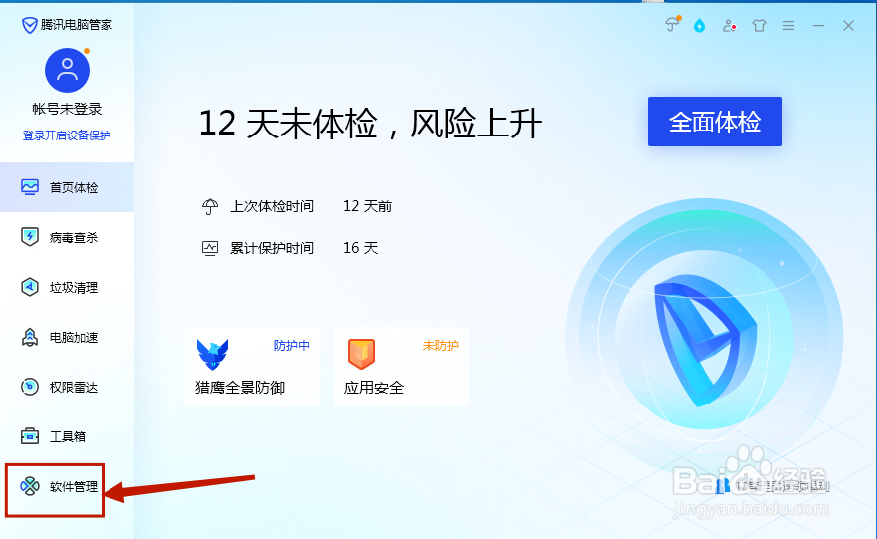Click the umbrella icon beside 上次体检时间
This screenshot has width=877, height=539.
[x=210, y=206]
